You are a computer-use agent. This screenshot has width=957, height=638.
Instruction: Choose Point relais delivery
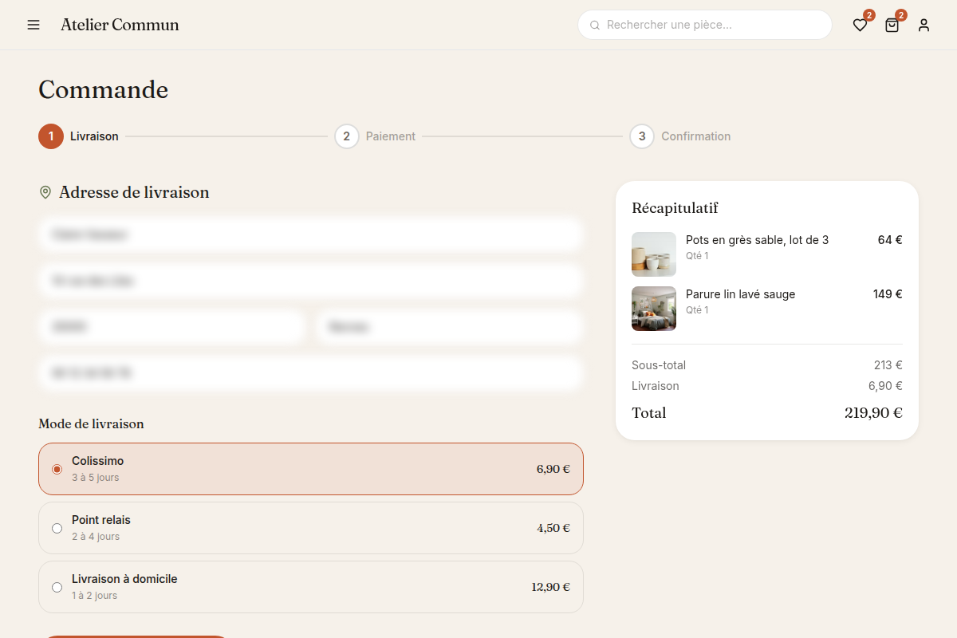311,528
